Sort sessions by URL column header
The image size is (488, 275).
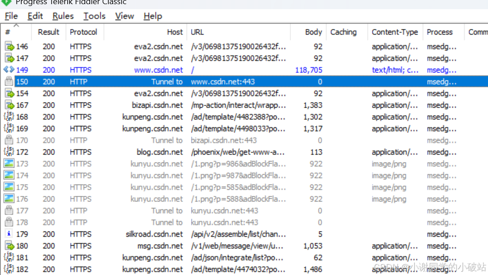click(x=239, y=32)
